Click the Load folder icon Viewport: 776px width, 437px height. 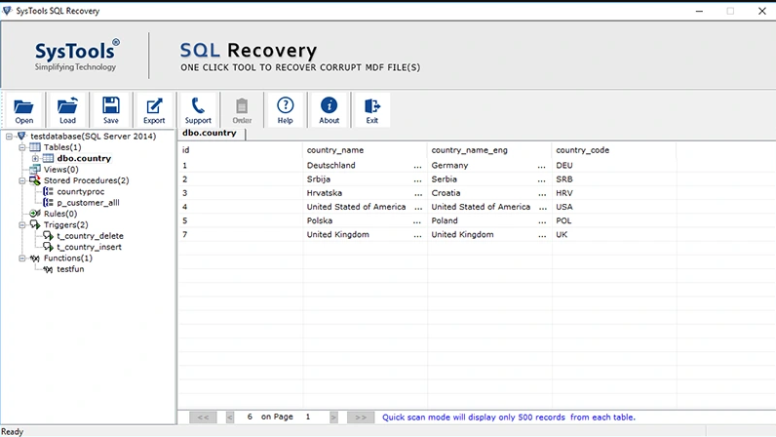(x=67, y=109)
